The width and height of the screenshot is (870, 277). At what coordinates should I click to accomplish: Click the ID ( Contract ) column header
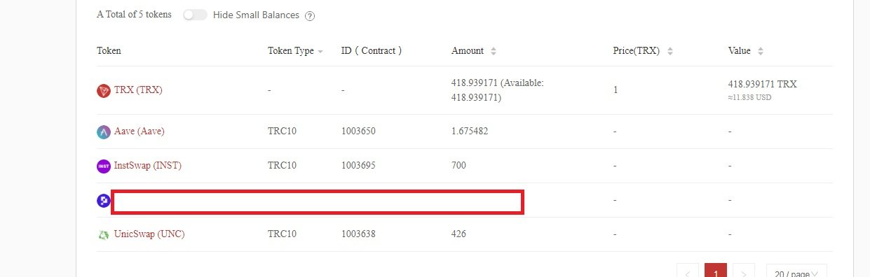tap(372, 51)
